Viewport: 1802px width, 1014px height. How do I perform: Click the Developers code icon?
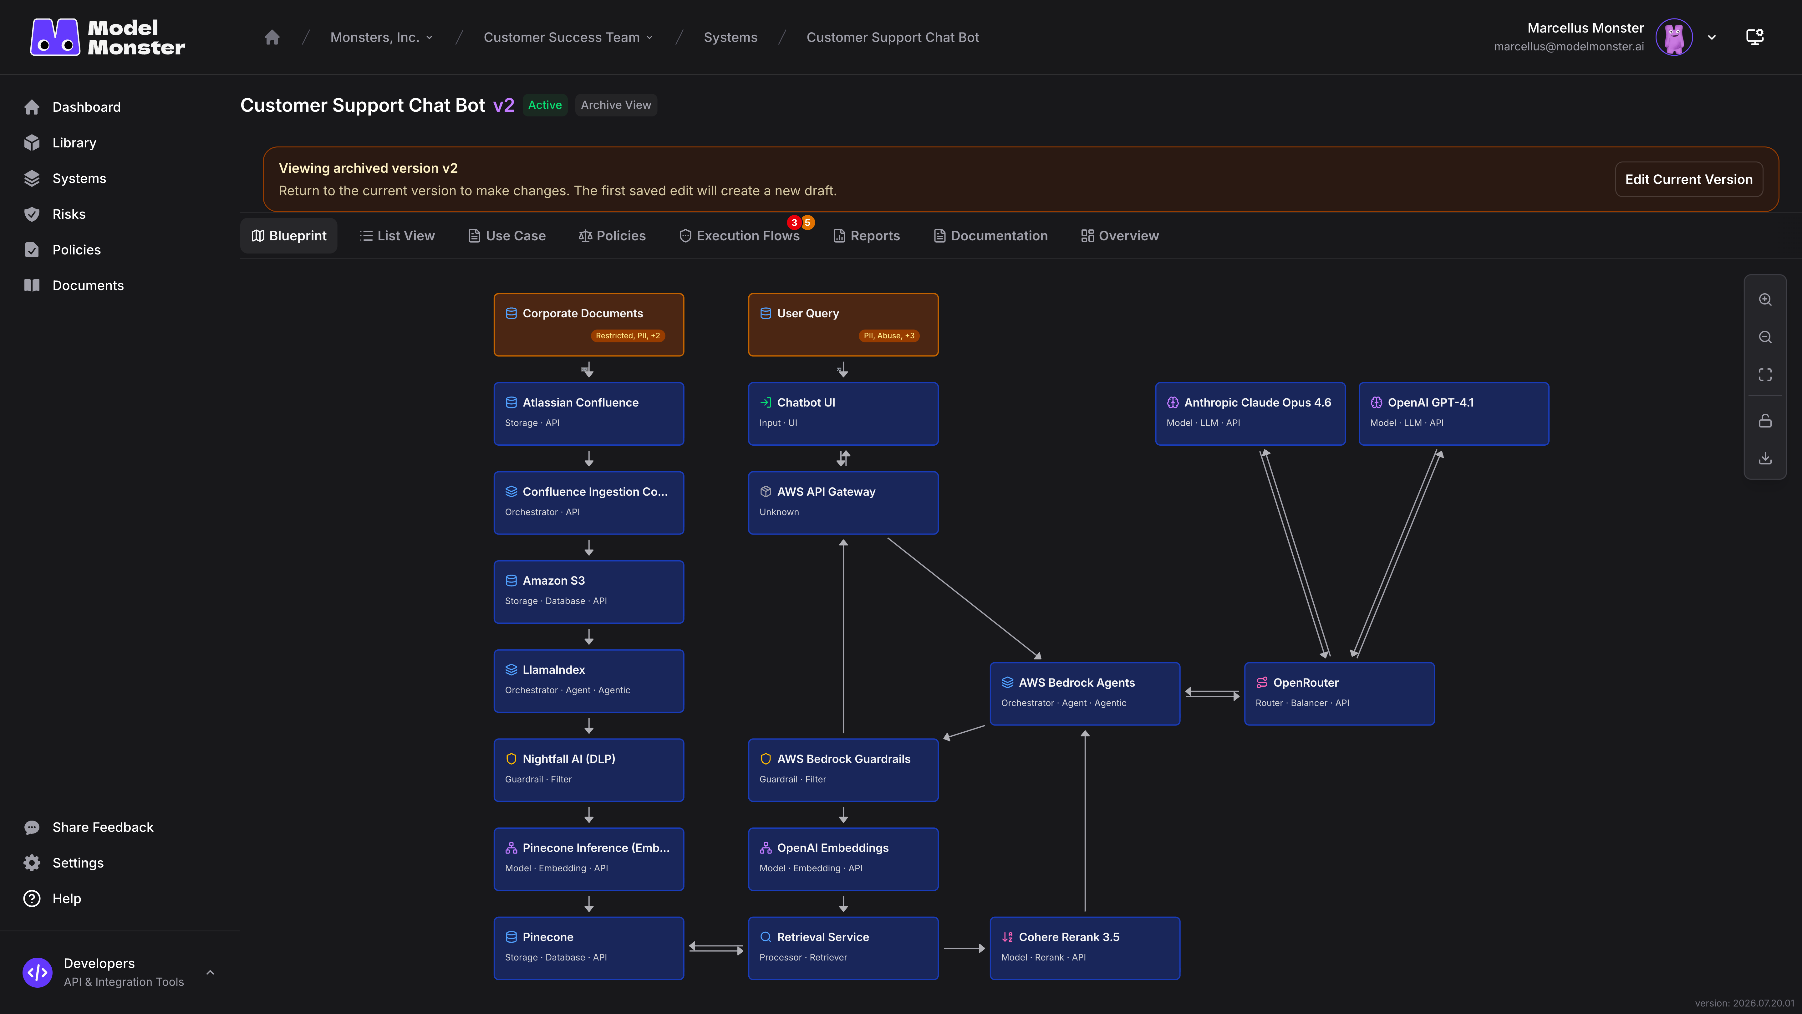point(38,973)
